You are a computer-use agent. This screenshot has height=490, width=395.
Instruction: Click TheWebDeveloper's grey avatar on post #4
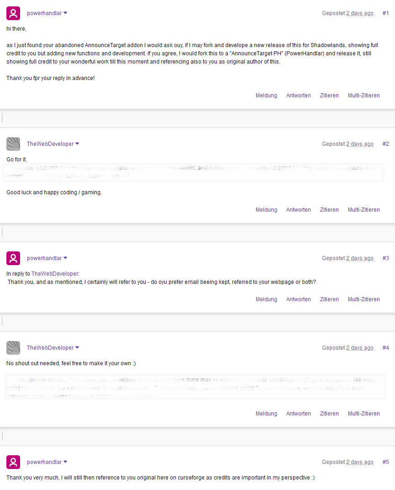(13, 347)
